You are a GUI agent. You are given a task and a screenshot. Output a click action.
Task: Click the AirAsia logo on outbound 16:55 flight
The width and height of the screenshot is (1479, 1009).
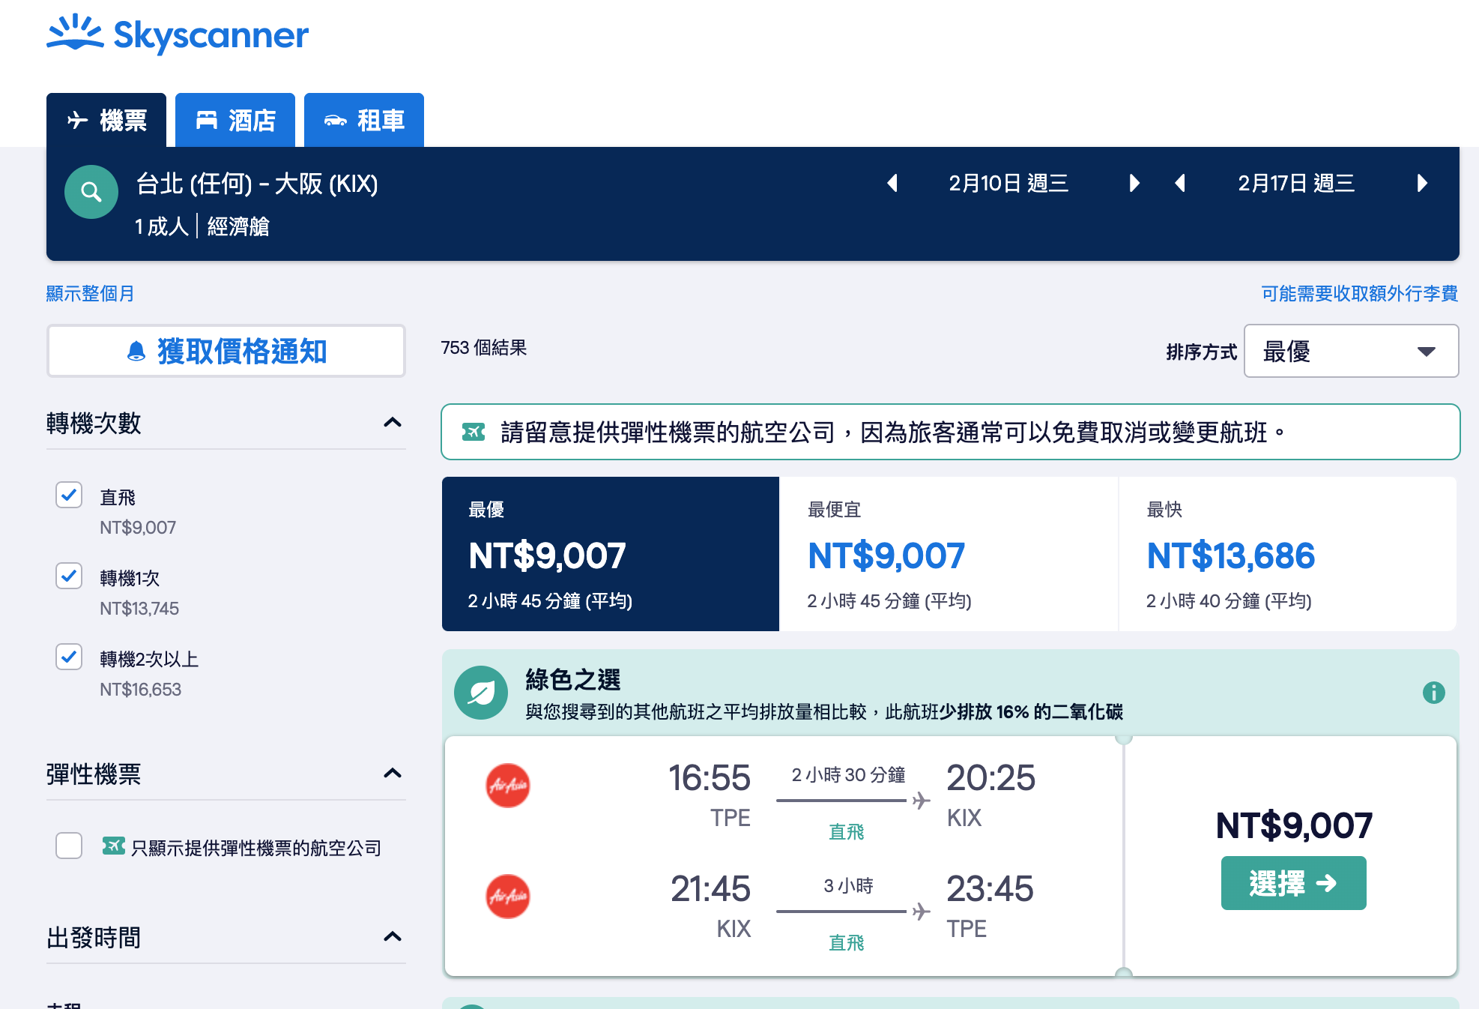coord(508,786)
